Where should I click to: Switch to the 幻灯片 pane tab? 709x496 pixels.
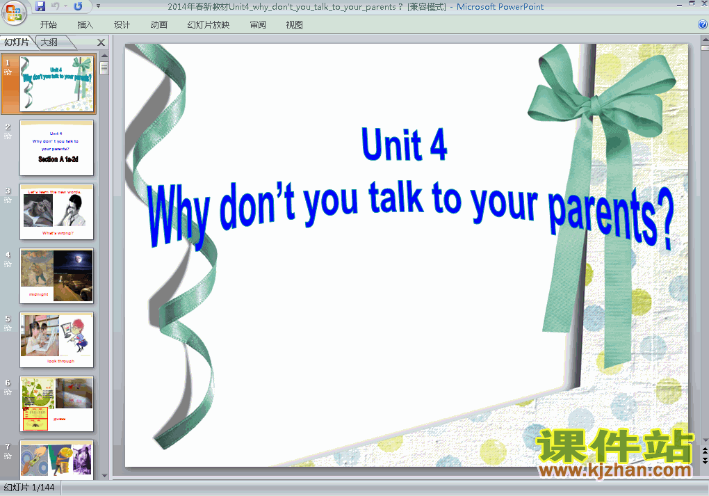tap(17, 42)
